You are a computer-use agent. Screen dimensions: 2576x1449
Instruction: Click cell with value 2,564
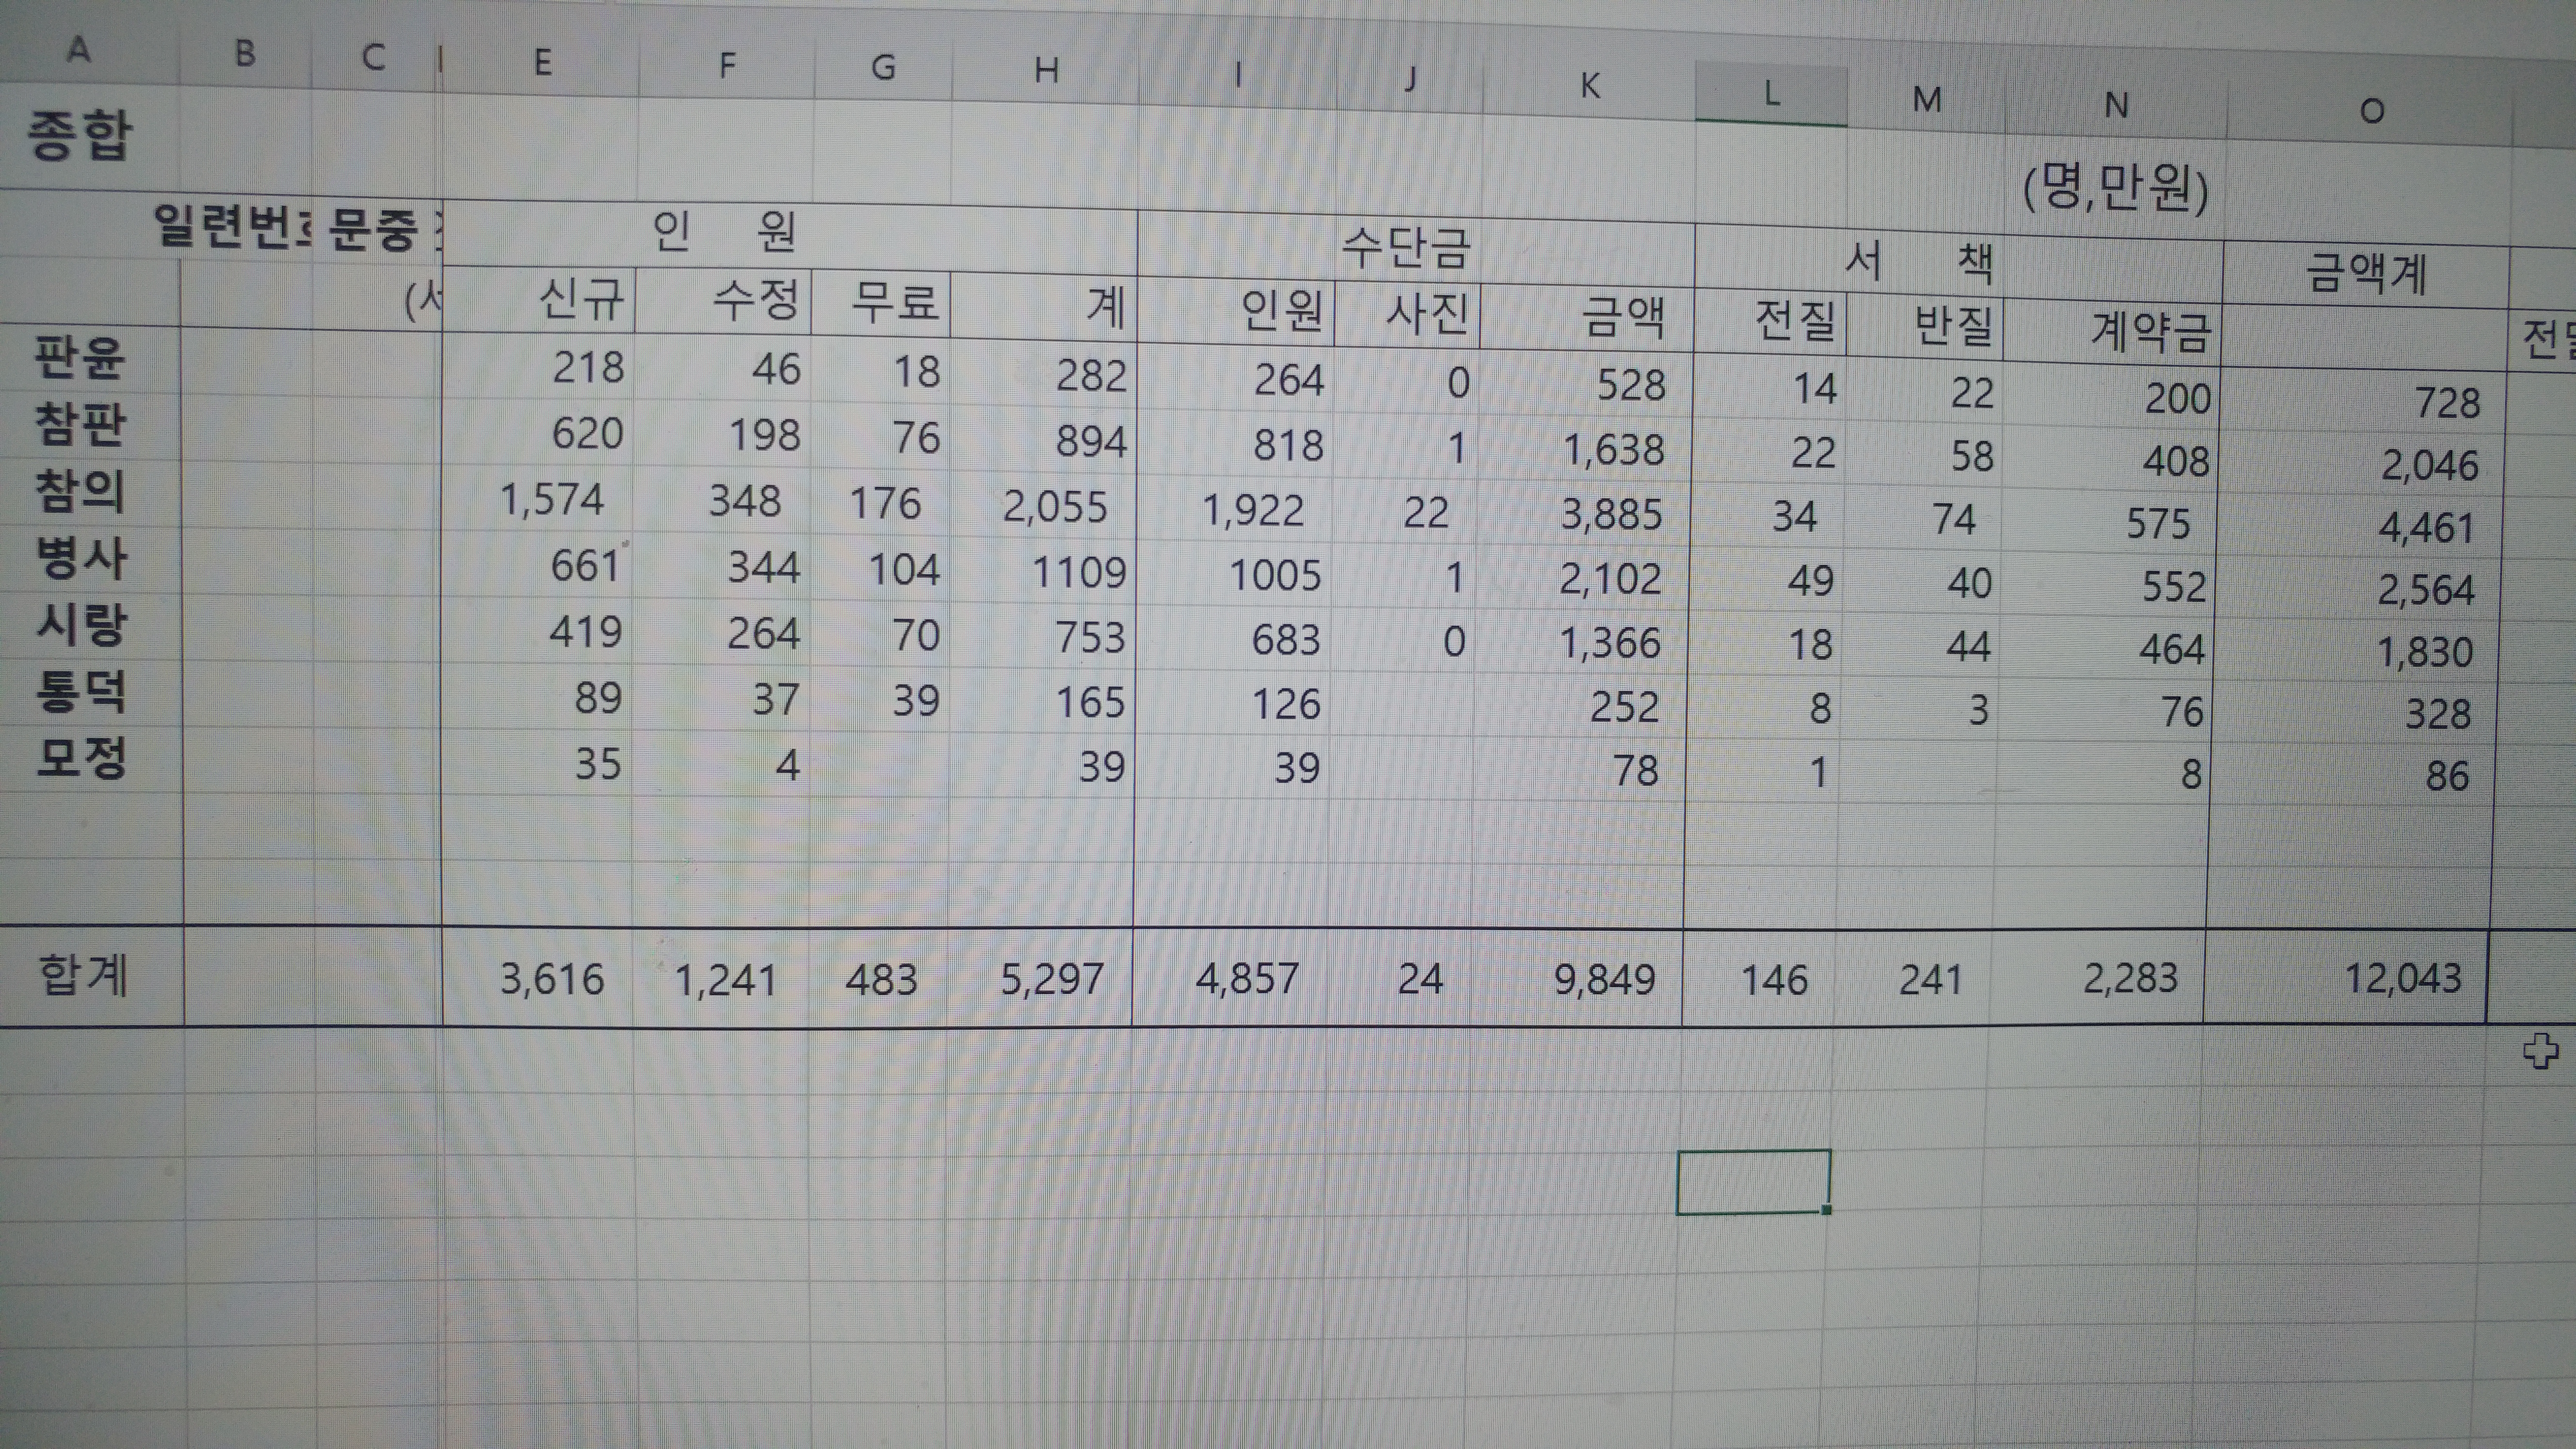(x=2426, y=590)
